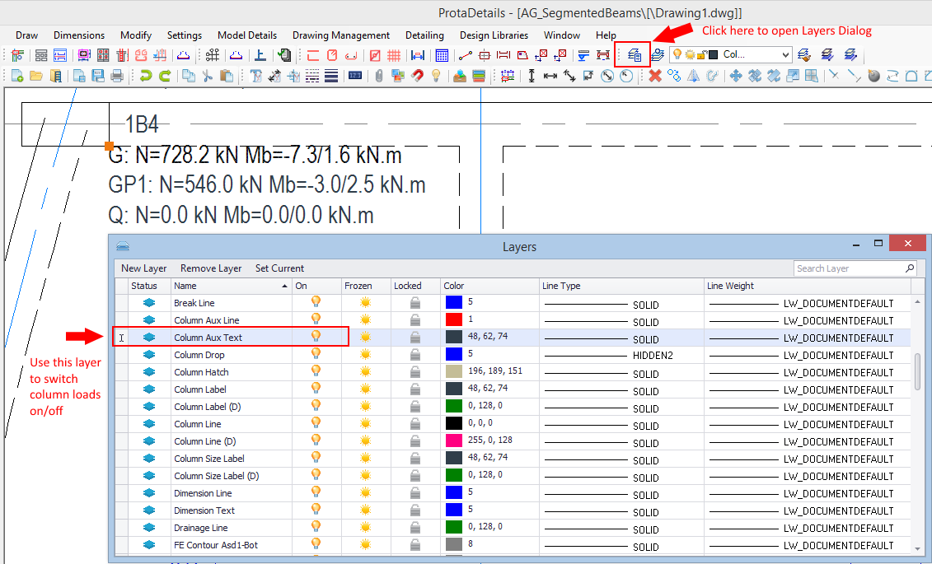Freeze the Column Hatch layer

(x=365, y=371)
